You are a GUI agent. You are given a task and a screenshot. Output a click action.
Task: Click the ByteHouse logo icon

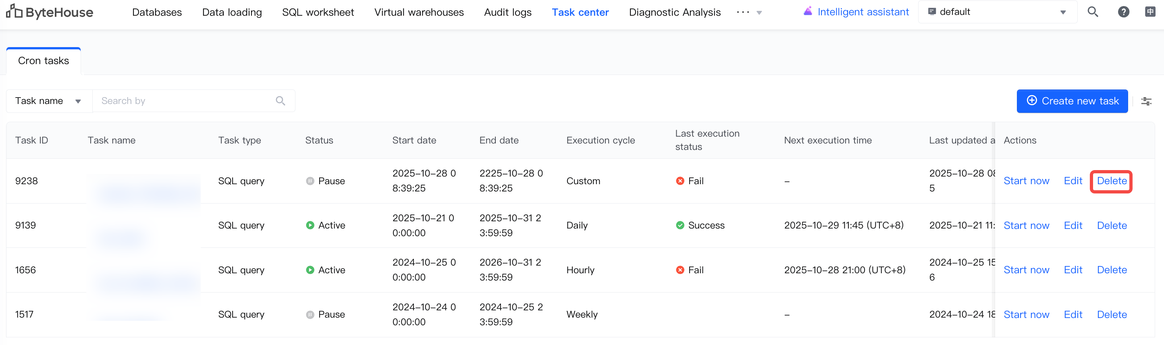coord(14,12)
